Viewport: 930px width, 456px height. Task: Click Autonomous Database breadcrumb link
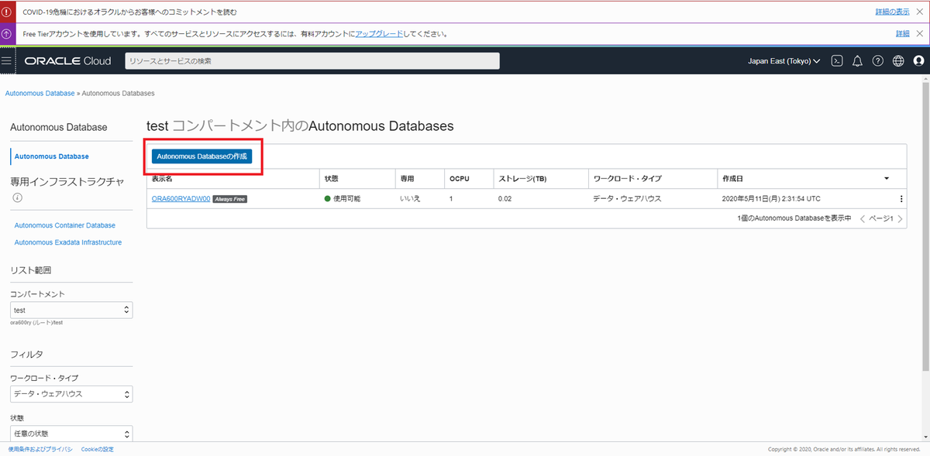pyautogui.click(x=39, y=93)
